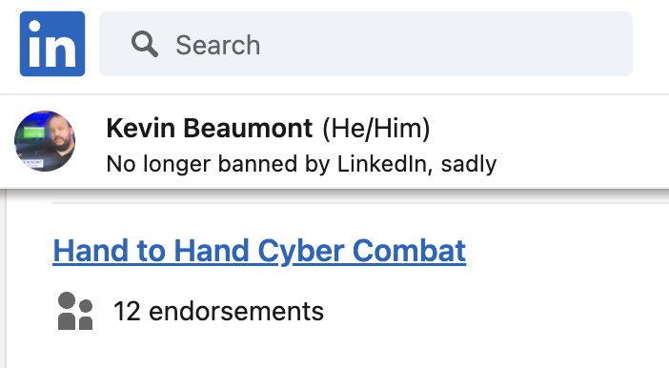
Task: View the 12 endorsements list
Action: coord(218,311)
